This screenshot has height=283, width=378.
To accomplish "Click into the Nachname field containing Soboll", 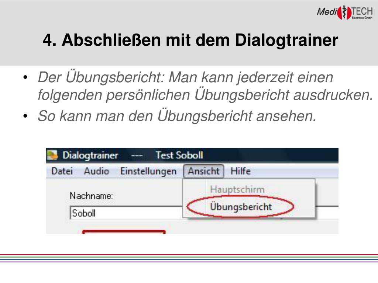I will coord(126,213).
